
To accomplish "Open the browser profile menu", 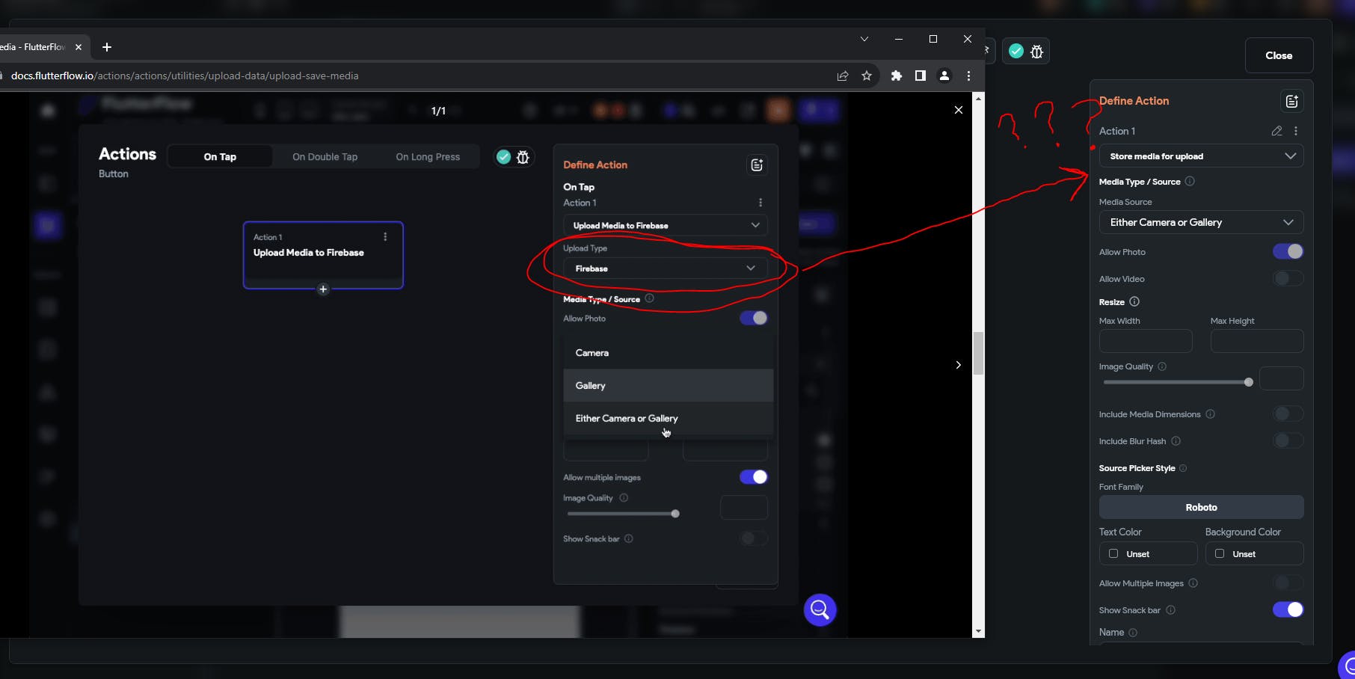I will click(x=944, y=76).
